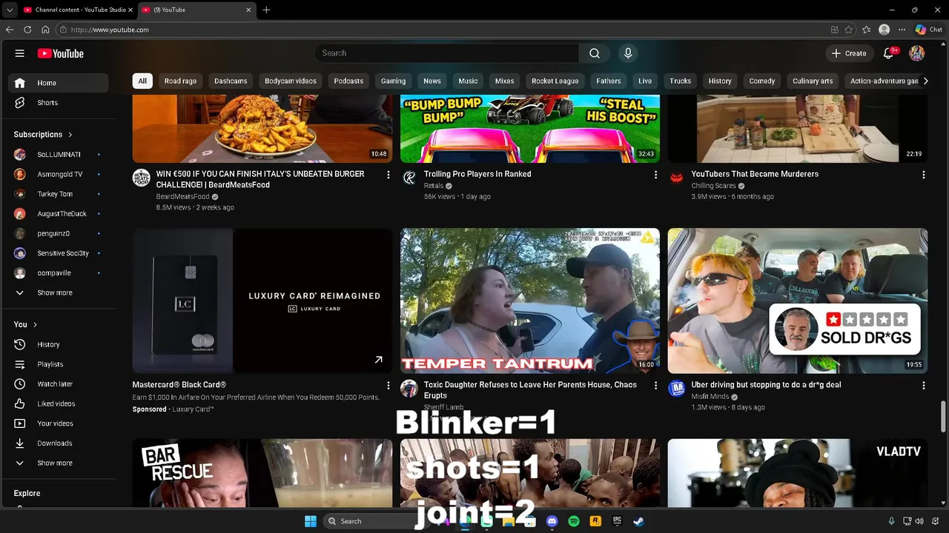
Task: Click the Retals channel avatar
Action: [x=409, y=178]
